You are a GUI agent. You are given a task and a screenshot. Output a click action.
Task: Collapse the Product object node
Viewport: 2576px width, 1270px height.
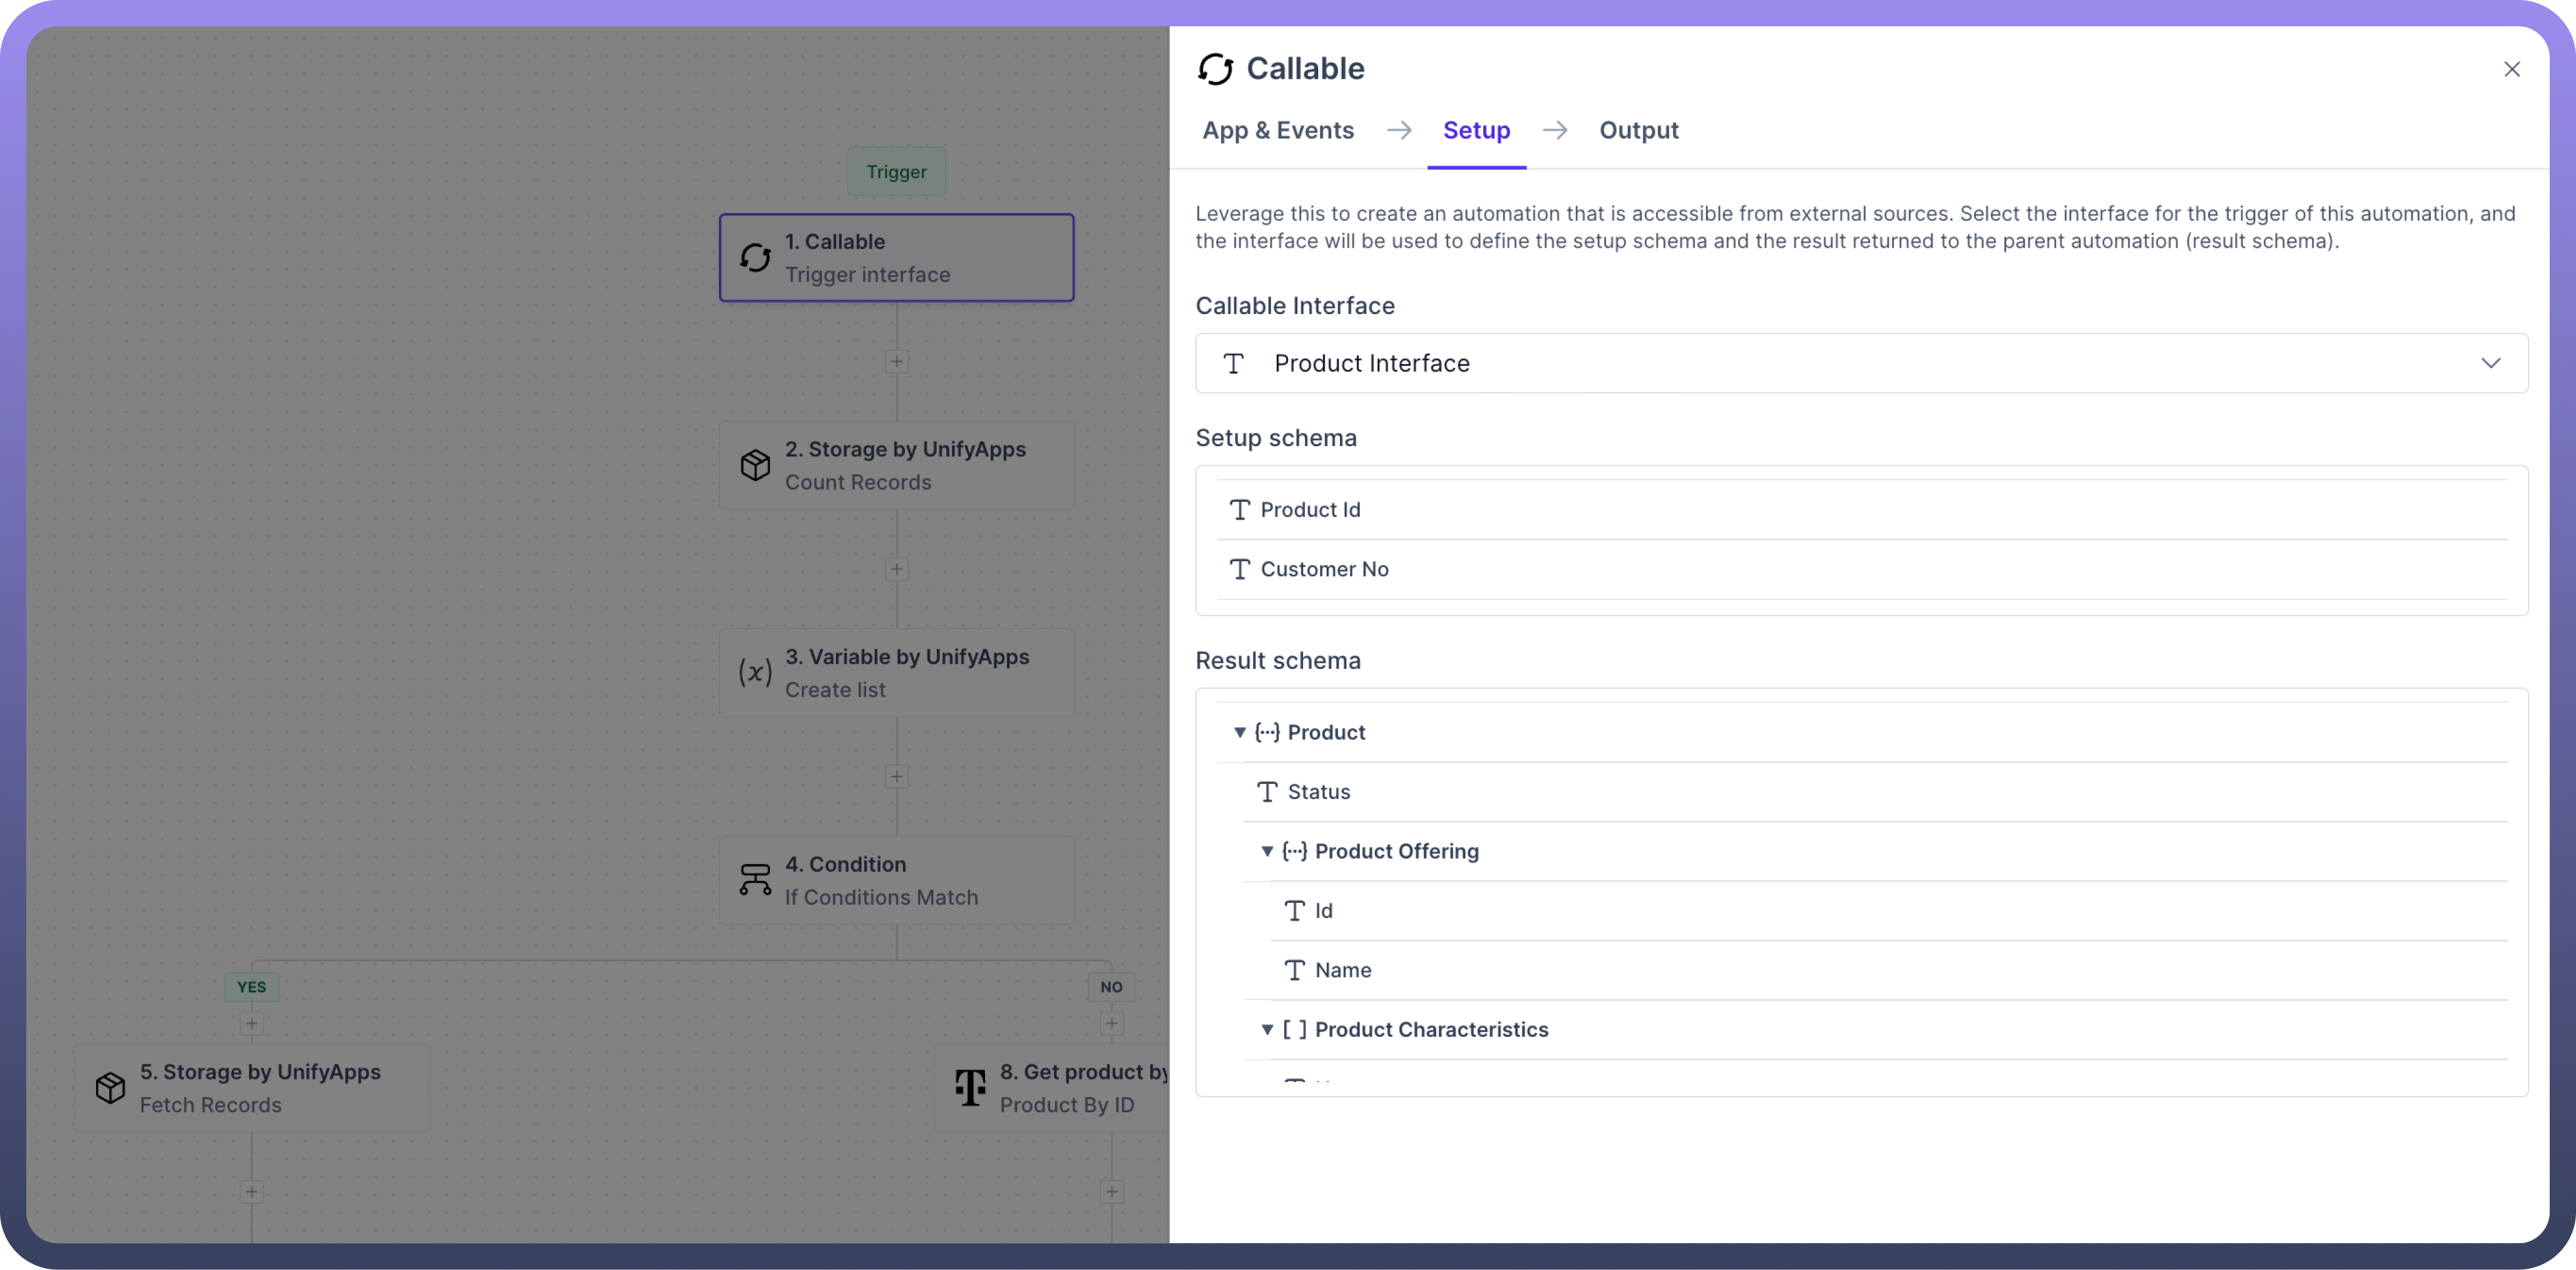[x=1239, y=732]
